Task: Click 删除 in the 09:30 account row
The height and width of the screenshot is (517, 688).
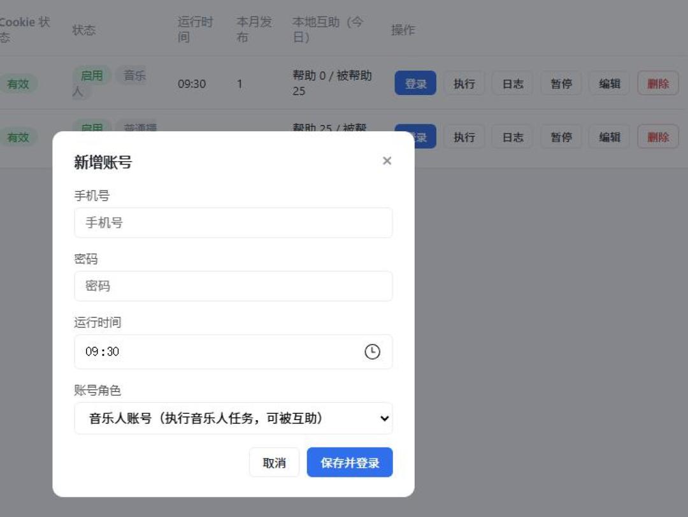Action: 658,83
